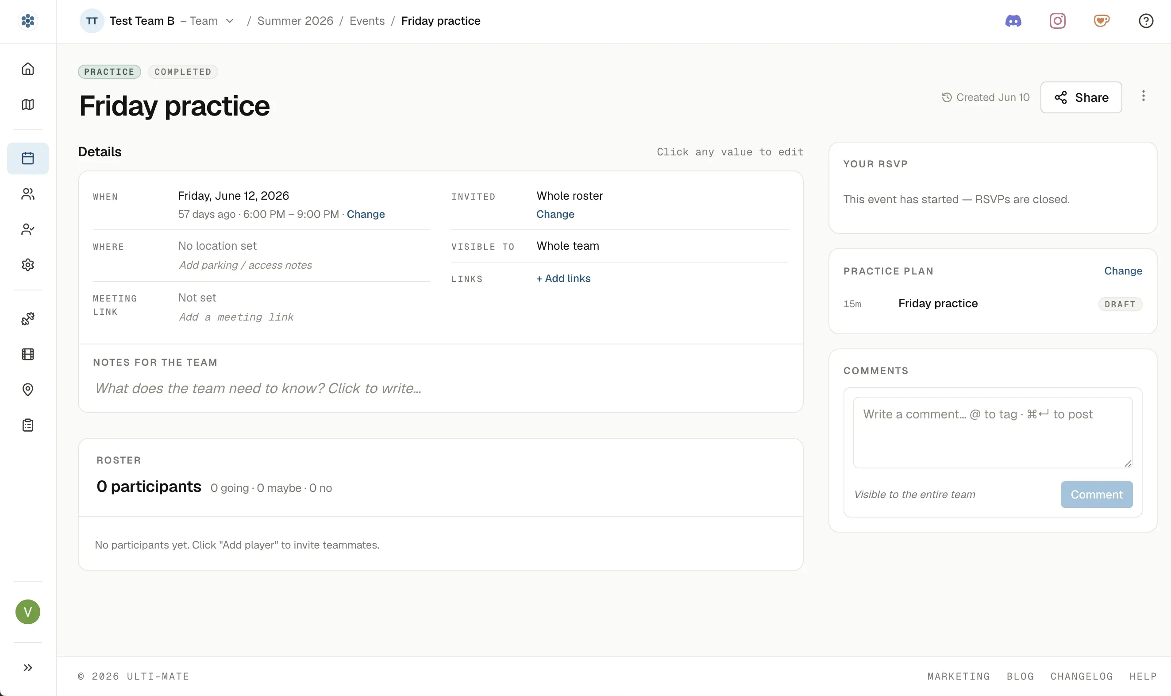
Task: Open the location pin icon in sidebar
Action: coord(27,390)
